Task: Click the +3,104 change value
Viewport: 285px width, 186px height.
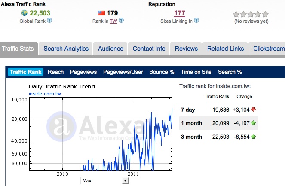Action: coord(241,110)
